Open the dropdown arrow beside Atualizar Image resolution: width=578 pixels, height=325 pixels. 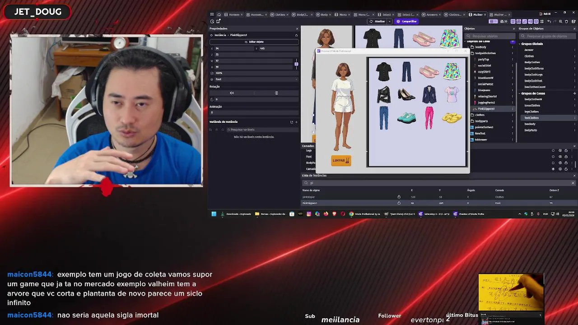(x=389, y=21)
